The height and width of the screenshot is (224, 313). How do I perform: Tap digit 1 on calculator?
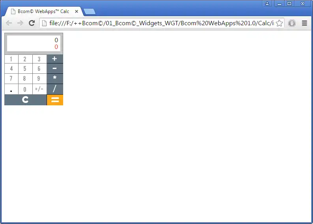(x=11, y=59)
